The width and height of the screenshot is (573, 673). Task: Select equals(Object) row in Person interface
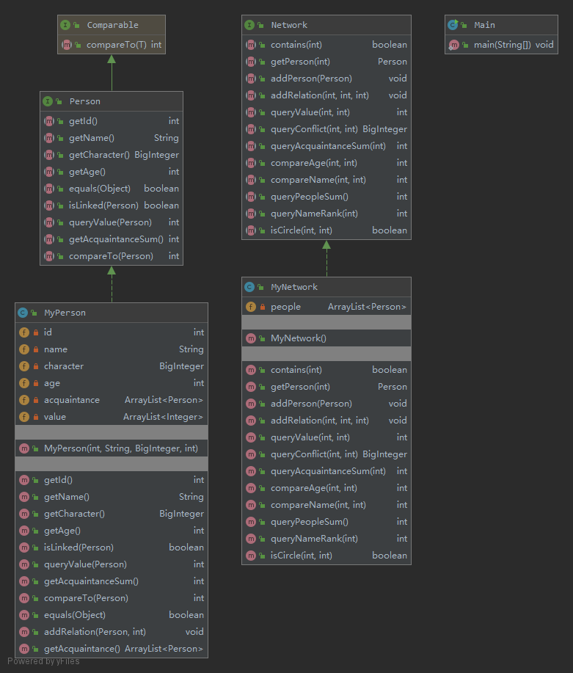(112, 189)
